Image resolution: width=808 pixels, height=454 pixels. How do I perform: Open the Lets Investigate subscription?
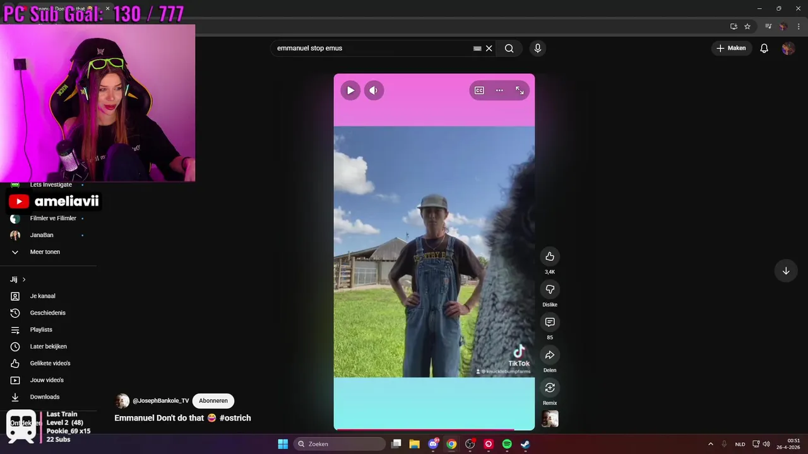pyautogui.click(x=51, y=185)
